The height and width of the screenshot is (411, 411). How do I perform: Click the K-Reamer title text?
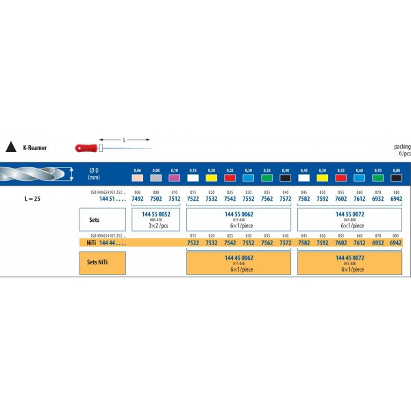(35, 147)
